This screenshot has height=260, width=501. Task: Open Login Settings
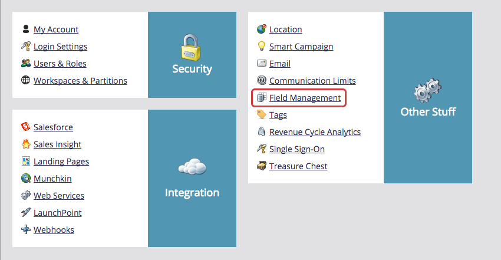pyautogui.click(x=60, y=47)
